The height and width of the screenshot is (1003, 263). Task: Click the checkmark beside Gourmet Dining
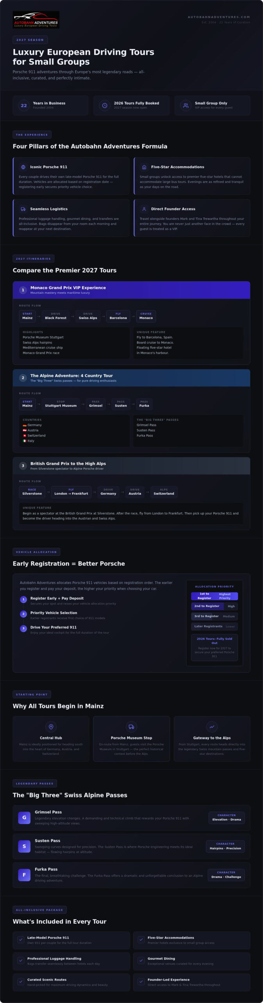point(141,960)
